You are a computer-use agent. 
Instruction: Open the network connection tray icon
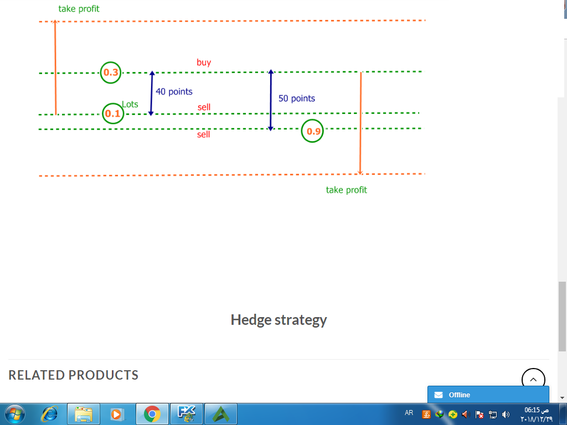pyautogui.click(x=492, y=414)
